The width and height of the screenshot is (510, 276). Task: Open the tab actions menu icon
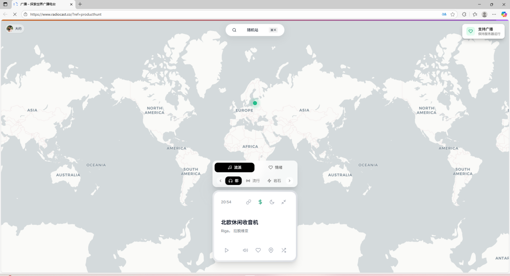pyautogui.click(x=5, y=4)
